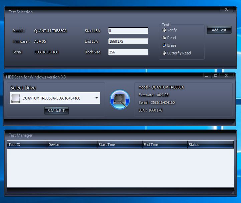Sort by Test ID column header

[x=27, y=145]
